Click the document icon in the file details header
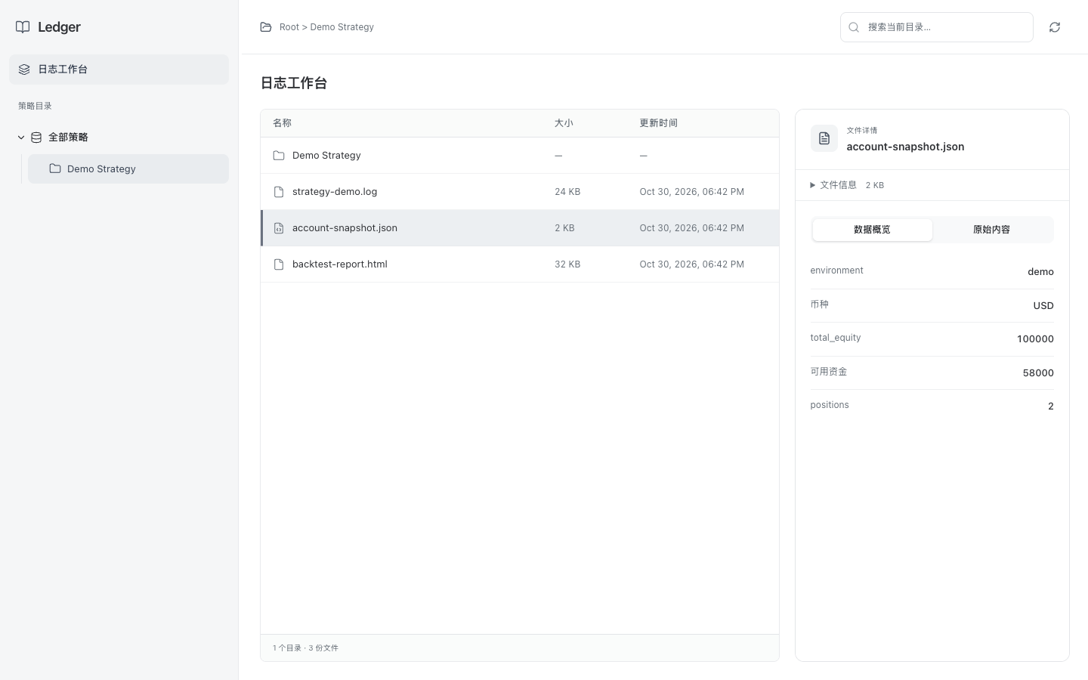Screen dimensions: 1088x680 824,138
